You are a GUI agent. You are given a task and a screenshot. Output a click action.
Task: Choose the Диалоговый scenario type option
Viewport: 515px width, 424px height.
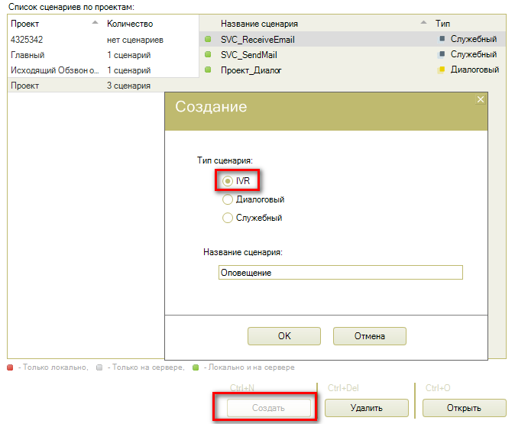click(x=228, y=199)
